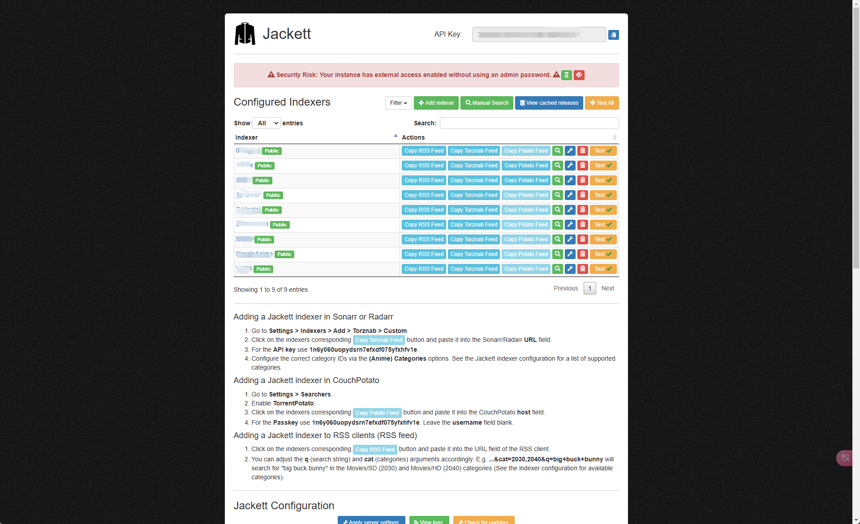Open the Show entries dropdown set to All
860x524 pixels.
tap(266, 123)
